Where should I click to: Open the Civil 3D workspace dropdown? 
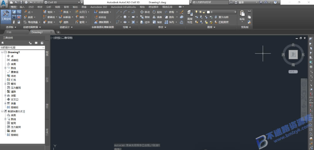point(62,2)
